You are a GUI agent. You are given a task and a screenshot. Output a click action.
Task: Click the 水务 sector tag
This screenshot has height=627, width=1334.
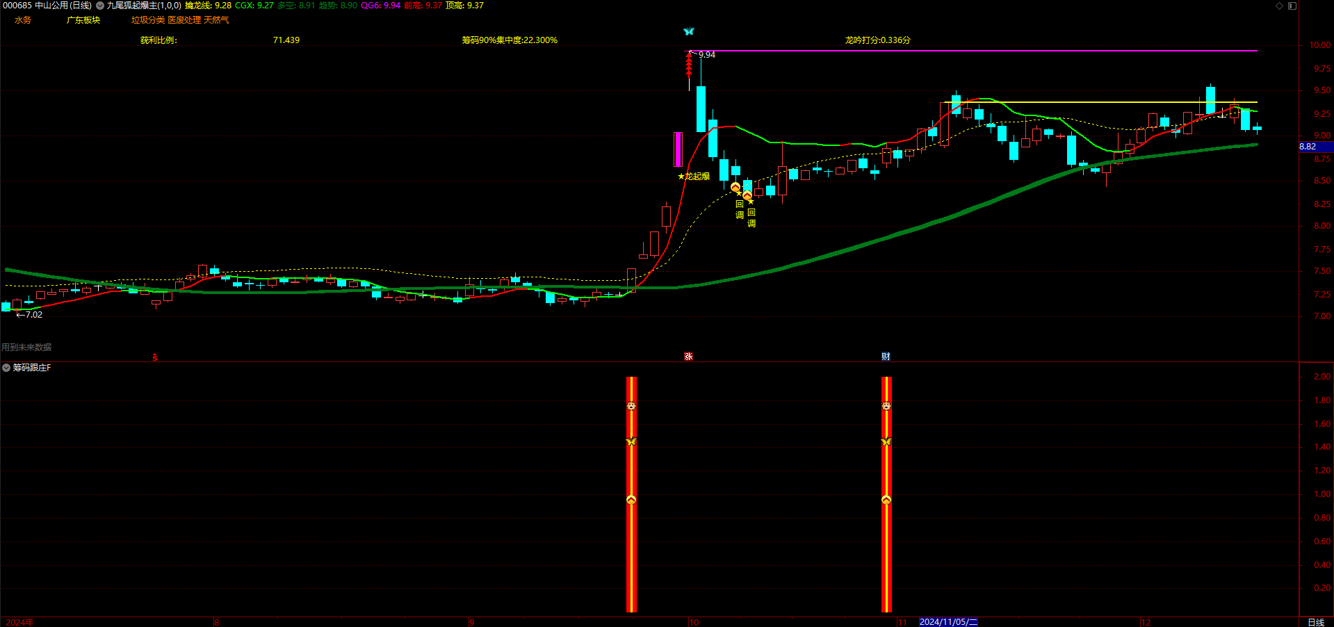[x=23, y=20]
